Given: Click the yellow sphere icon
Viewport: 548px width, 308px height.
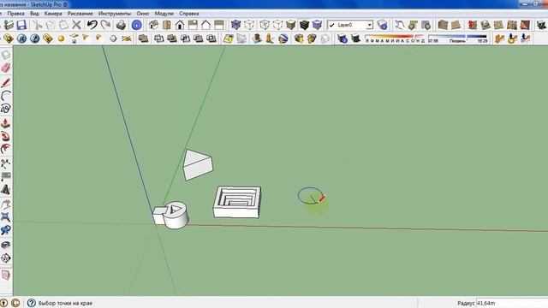Looking at the screenshot, I should pyautogui.click(x=61, y=38).
